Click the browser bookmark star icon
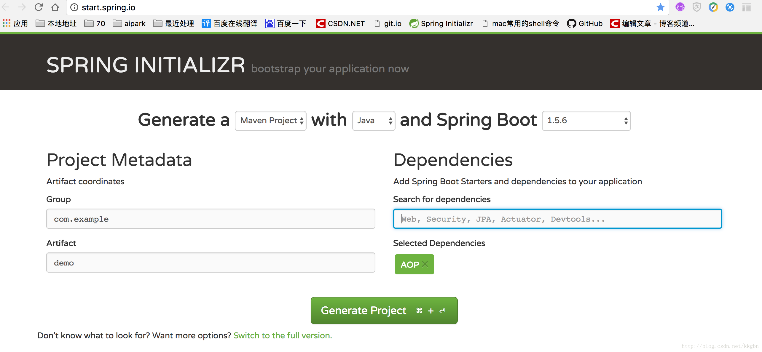Screen dimensions: 762x352 point(661,9)
